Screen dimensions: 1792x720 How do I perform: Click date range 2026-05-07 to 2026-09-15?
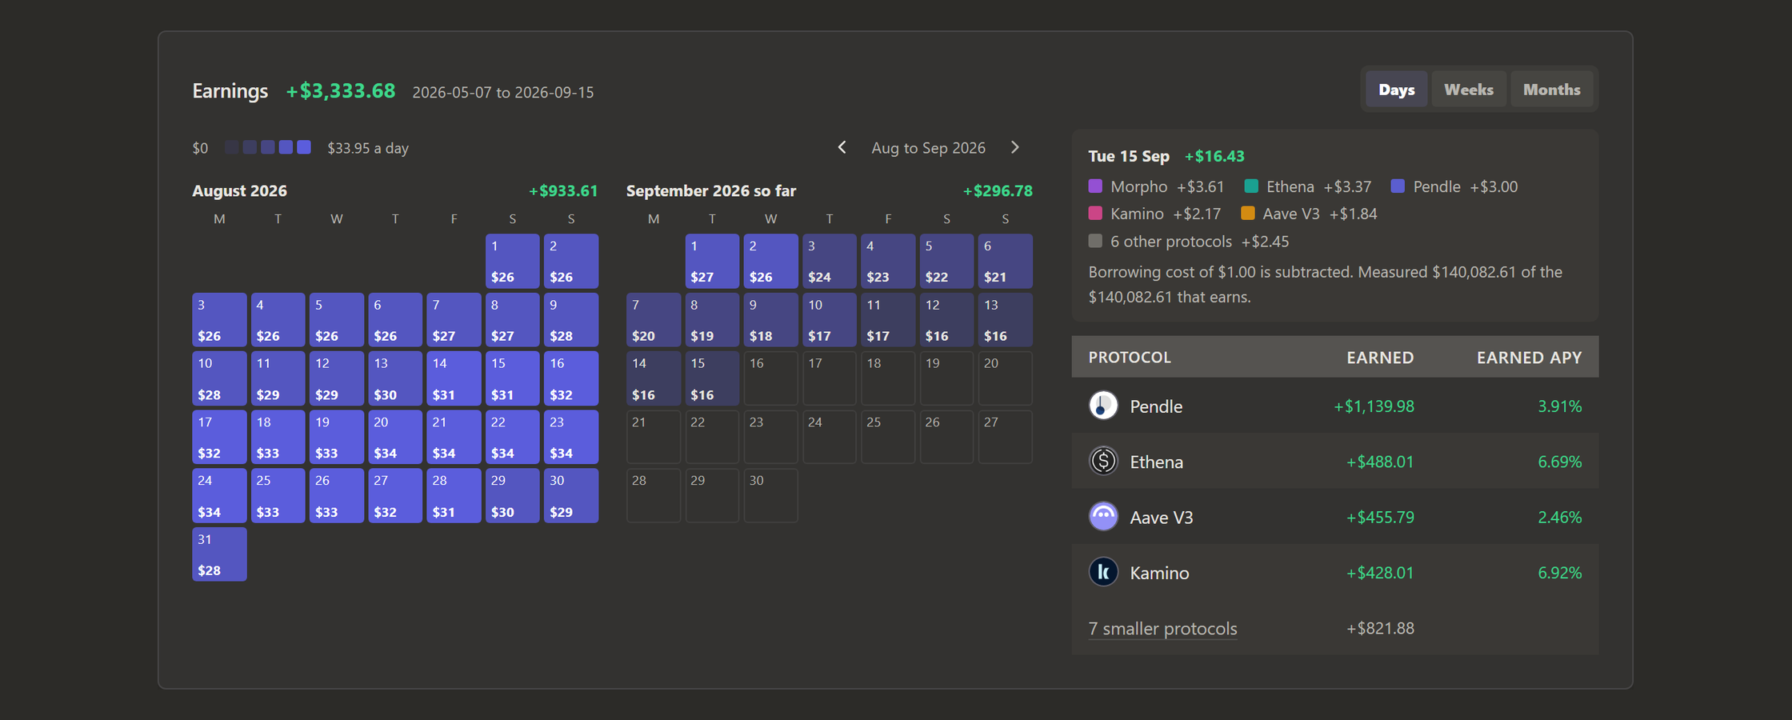tap(503, 92)
